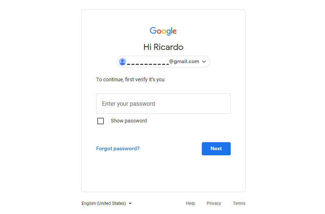Click the "Show password" label text
325x214 pixels.
(x=129, y=121)
